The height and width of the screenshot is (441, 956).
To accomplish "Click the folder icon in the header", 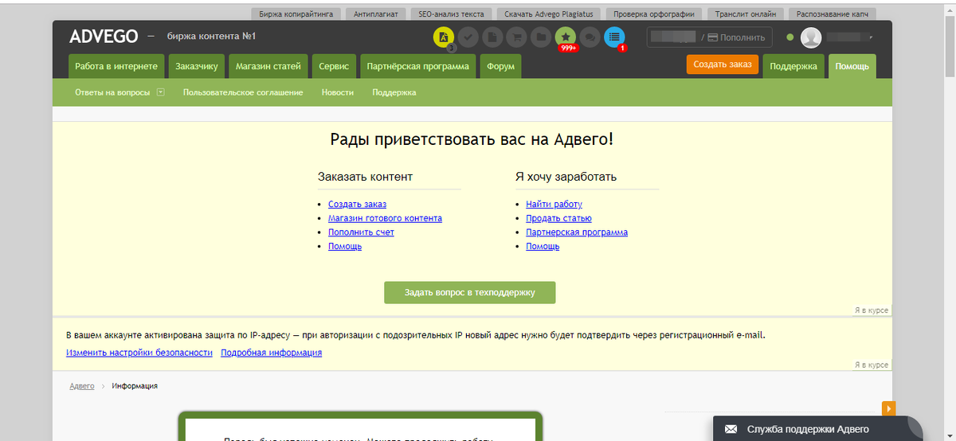I will pyautogui.click(x=540, y=37).
